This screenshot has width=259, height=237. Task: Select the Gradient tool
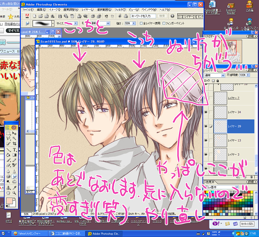pos(14,155)
